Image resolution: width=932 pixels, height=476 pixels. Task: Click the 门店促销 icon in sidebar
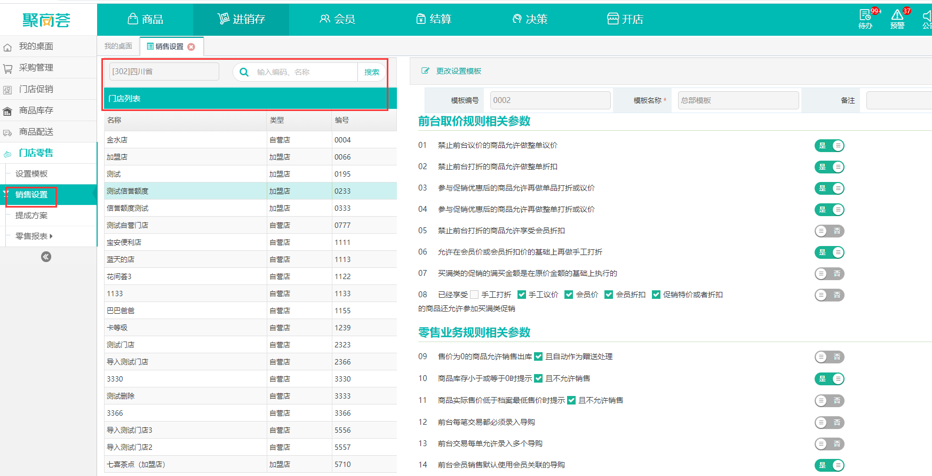(7, 90)
